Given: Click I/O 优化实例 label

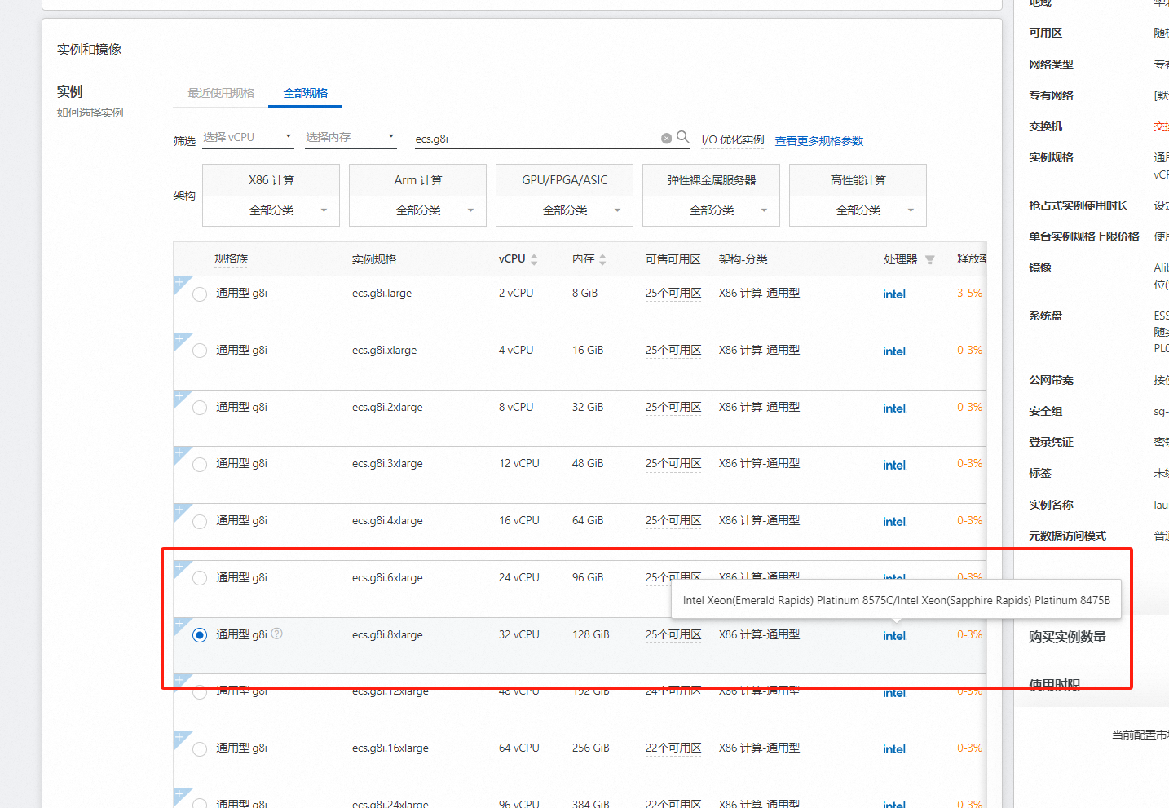Looking at the screenshot, I should (733, 139).
